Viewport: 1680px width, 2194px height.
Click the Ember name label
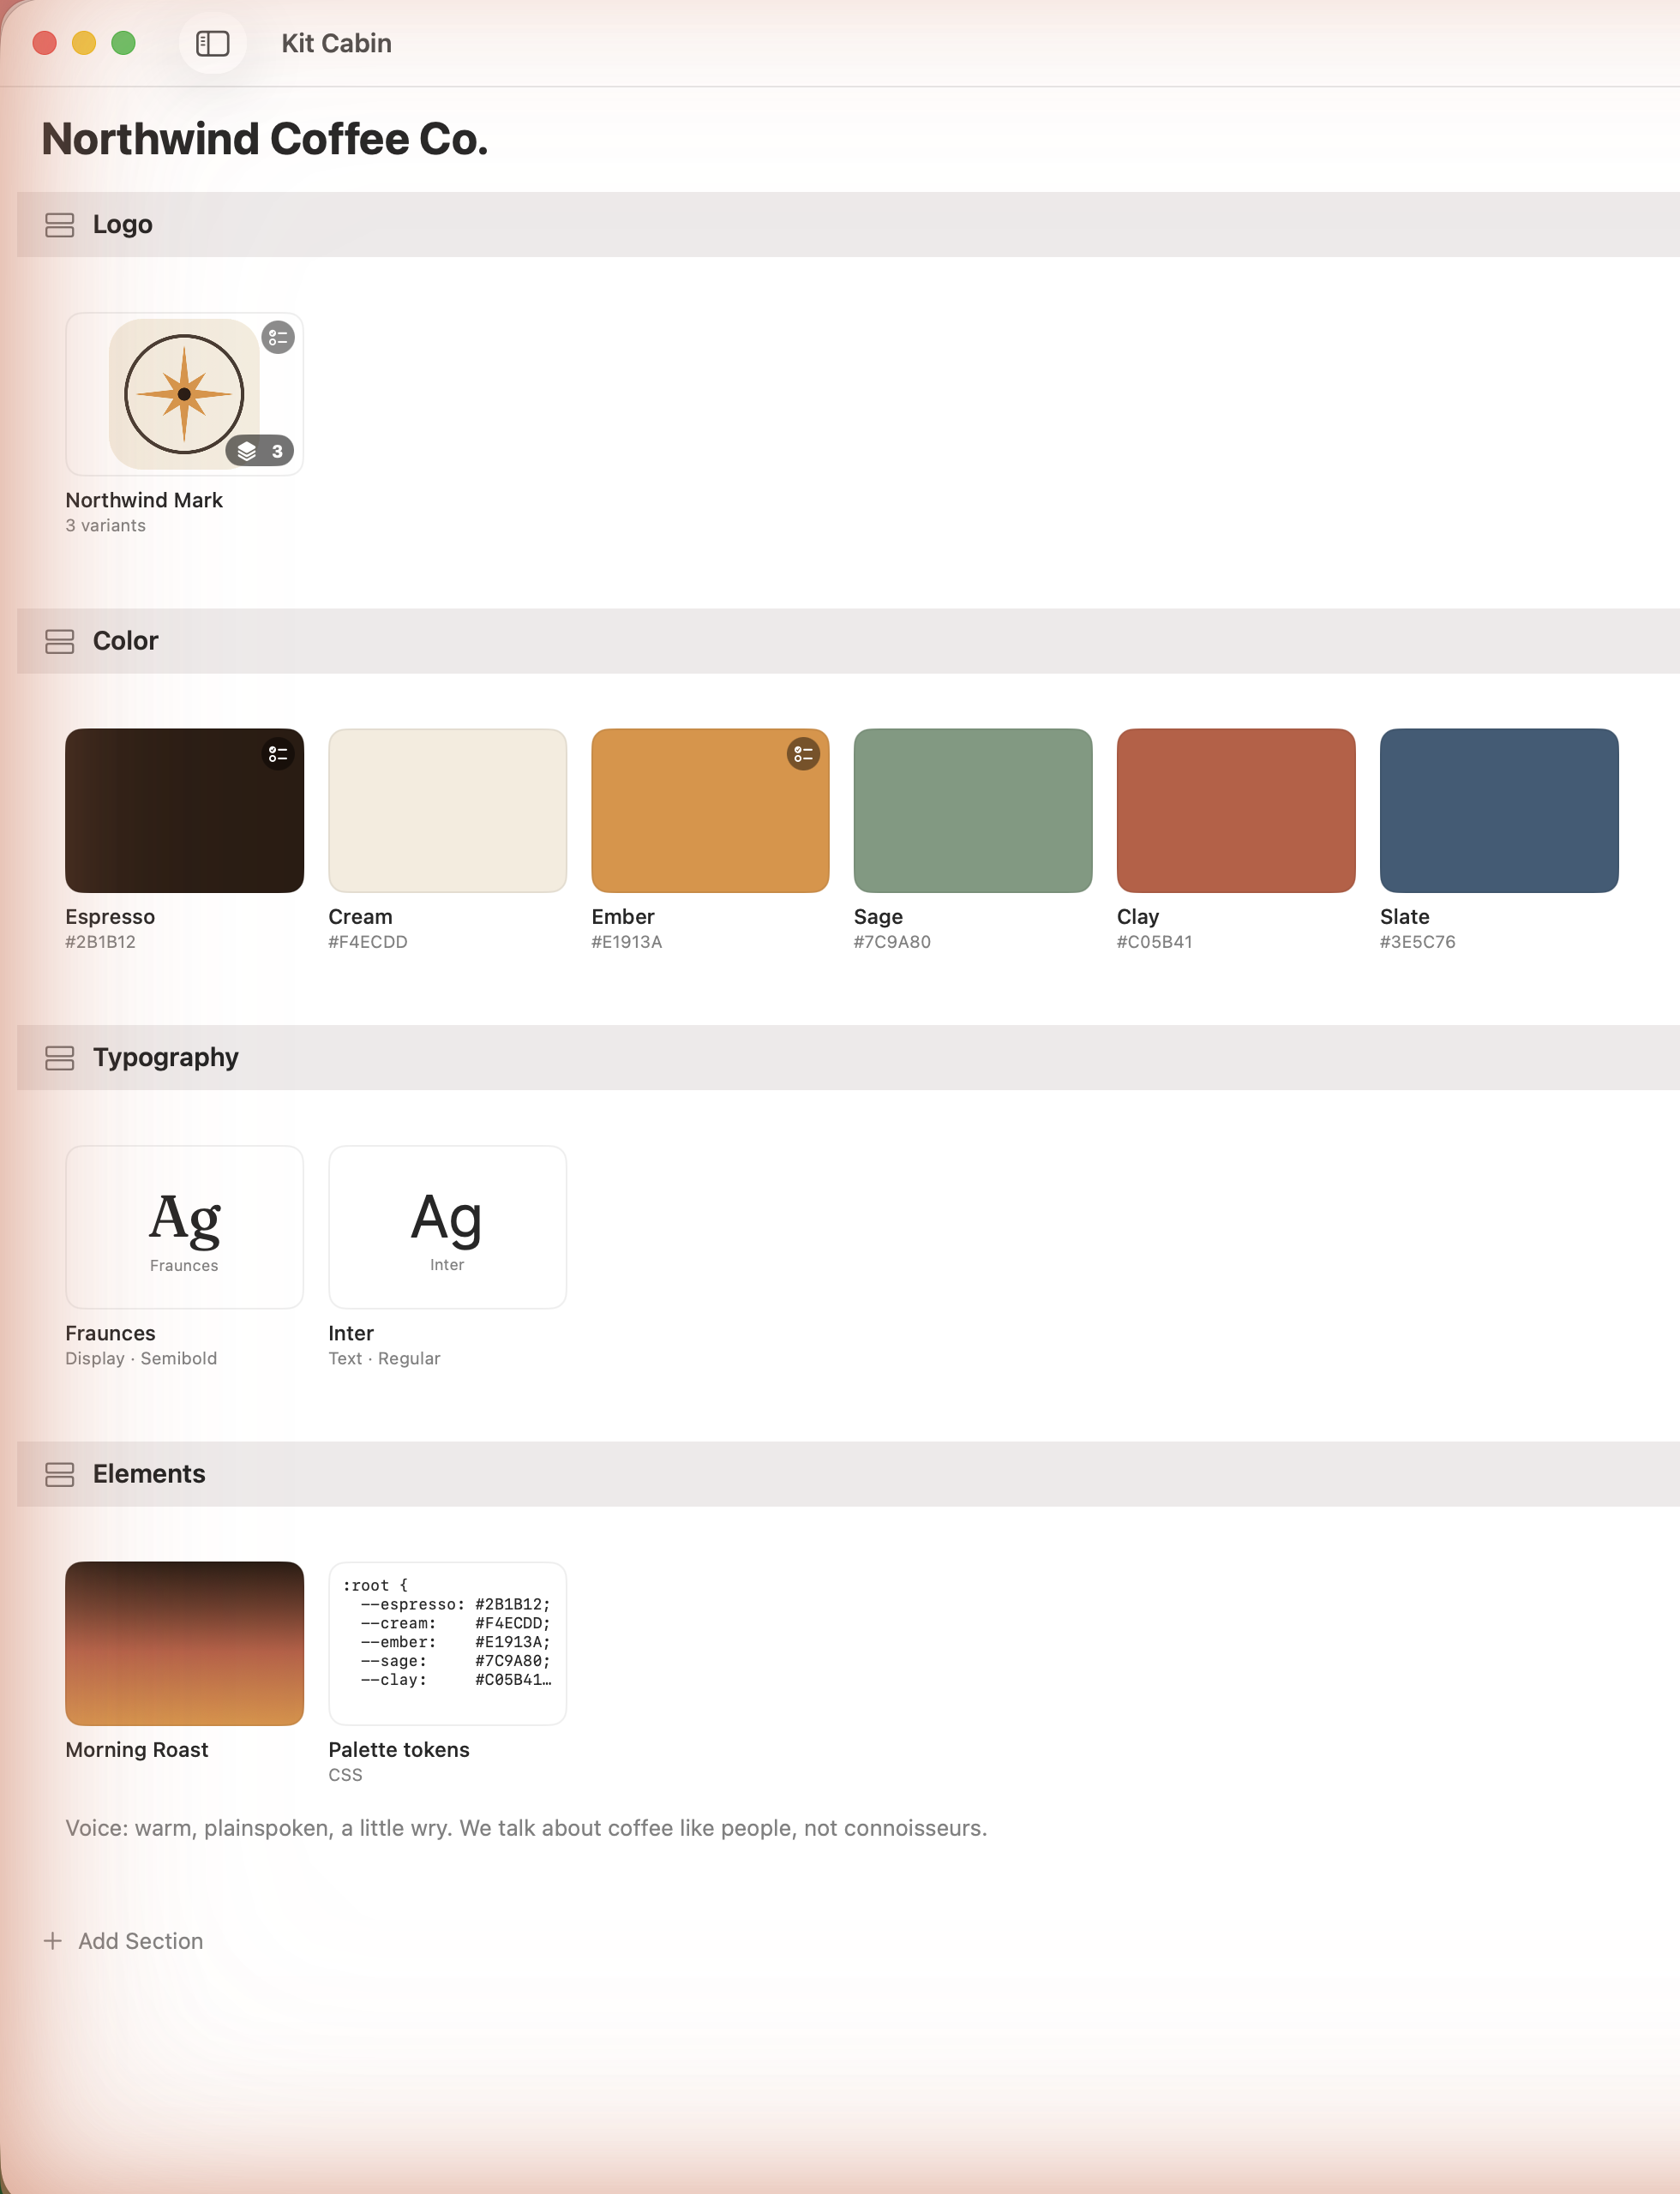(x=623, y=917)
